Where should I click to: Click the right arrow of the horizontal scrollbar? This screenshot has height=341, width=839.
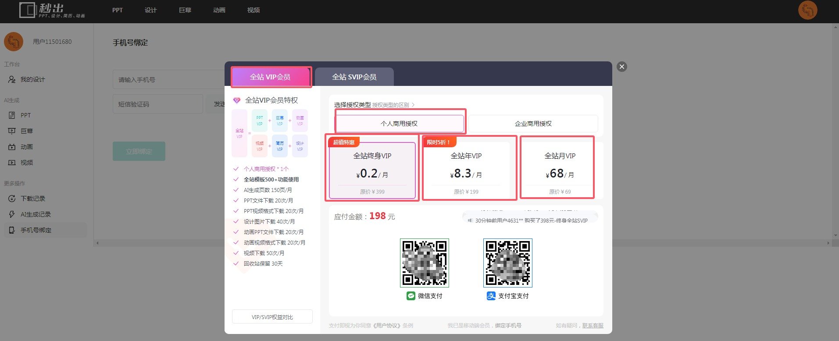coord(828,243)
